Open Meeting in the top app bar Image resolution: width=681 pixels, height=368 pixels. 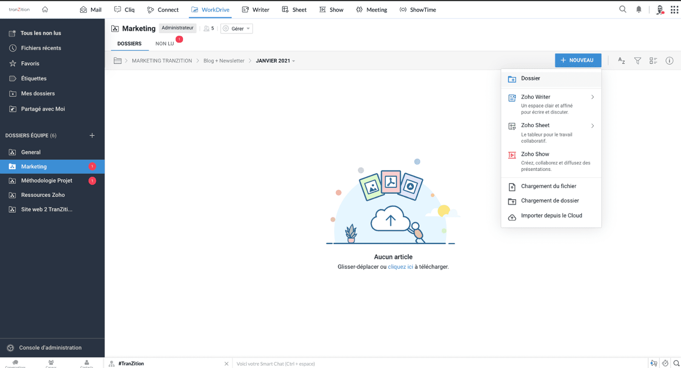372,10
